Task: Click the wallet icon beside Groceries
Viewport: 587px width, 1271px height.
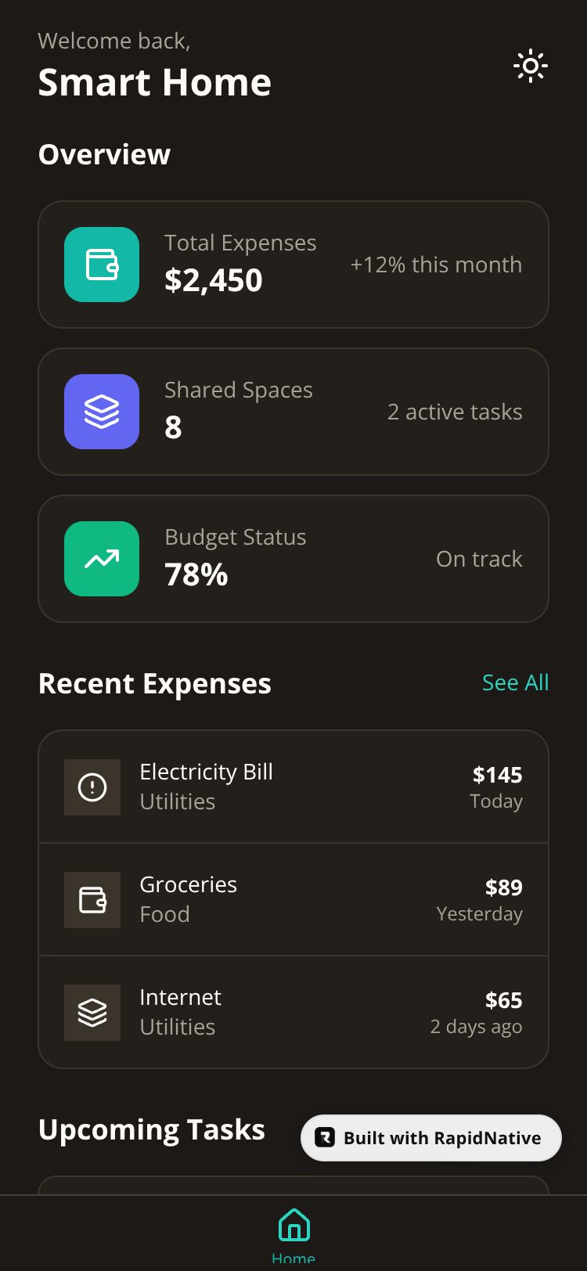Action: click(x=92, y=900)
